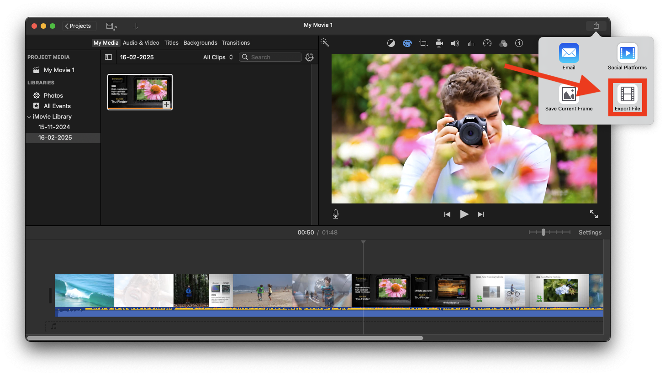The height and width of the screenshot is (375, 670).
Task: Open the color correction tool
Action: click(407, 43)
